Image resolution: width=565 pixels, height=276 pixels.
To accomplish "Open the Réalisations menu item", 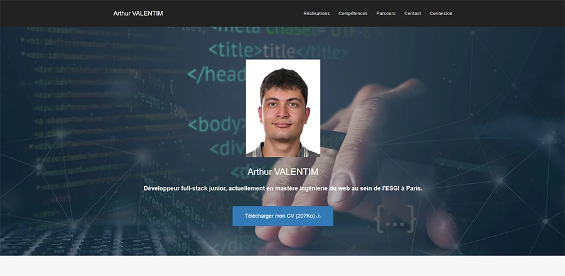I will point(316,13).
